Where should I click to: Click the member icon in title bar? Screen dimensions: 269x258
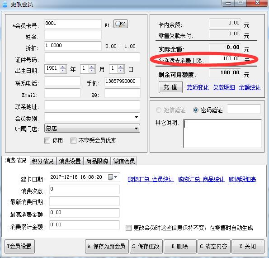5,4
